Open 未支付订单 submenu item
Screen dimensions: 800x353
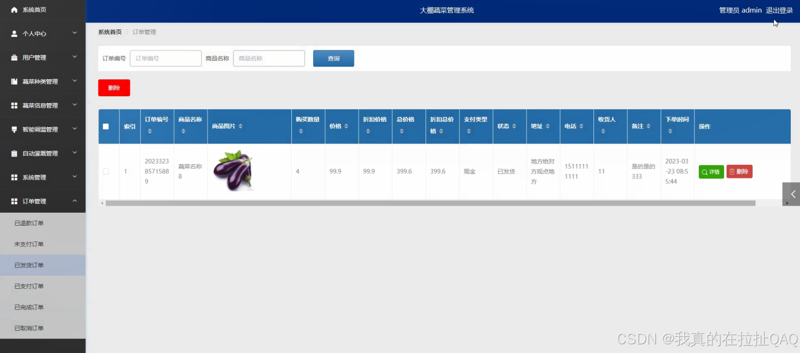coord(43,244)
